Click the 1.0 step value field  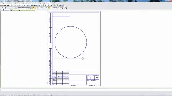[3, 8]
